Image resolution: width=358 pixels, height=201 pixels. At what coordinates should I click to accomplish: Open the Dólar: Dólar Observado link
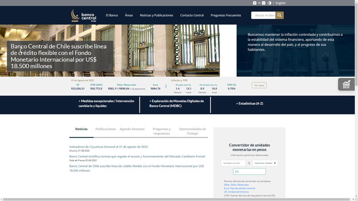click(x=236, y=185)
